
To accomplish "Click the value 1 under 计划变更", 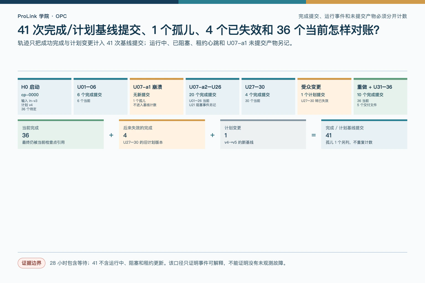I will click(226, 135).
